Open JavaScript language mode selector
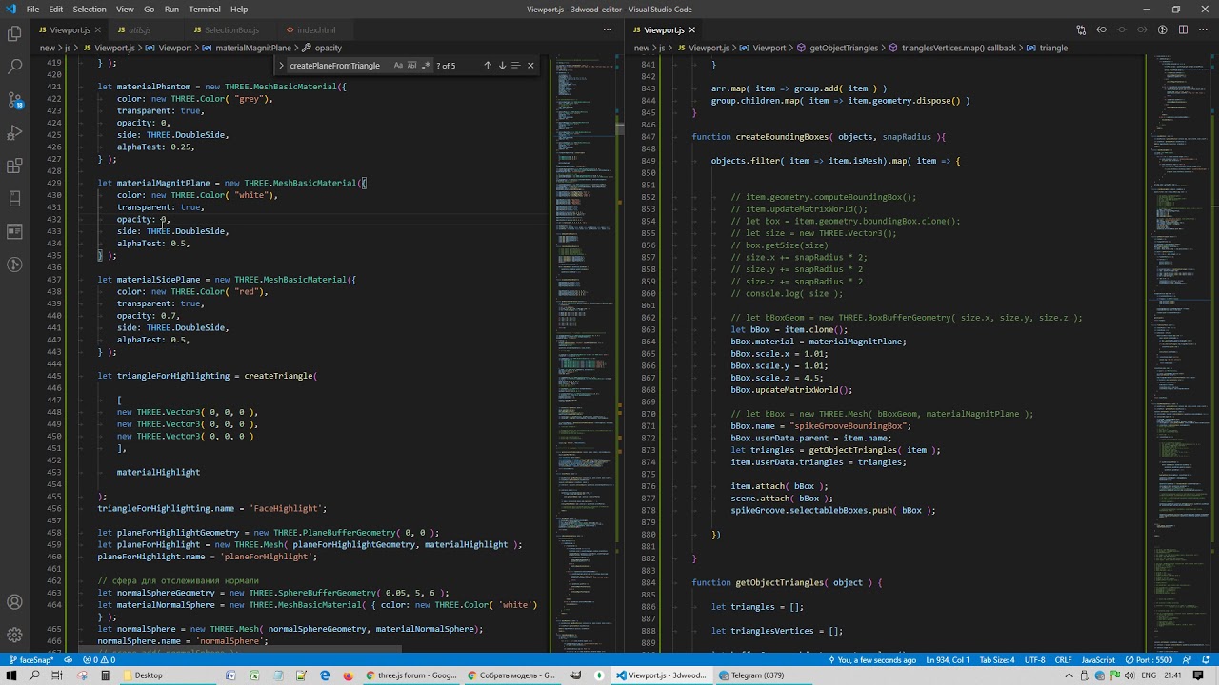Image resolution: width=1219 pixels, height=685 pixels. pyautogui.click(x=1097, y=659)
